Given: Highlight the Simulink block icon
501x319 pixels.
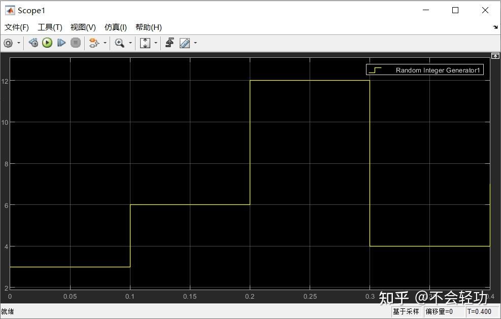Looking at the screenshot, I should pyautogui.click(x=94, y=43).
